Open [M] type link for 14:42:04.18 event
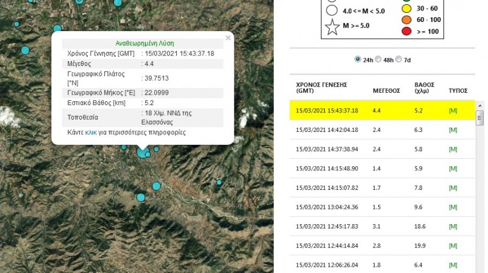The height and width of the screenshot is (273, 488). (x=453, y=129)
